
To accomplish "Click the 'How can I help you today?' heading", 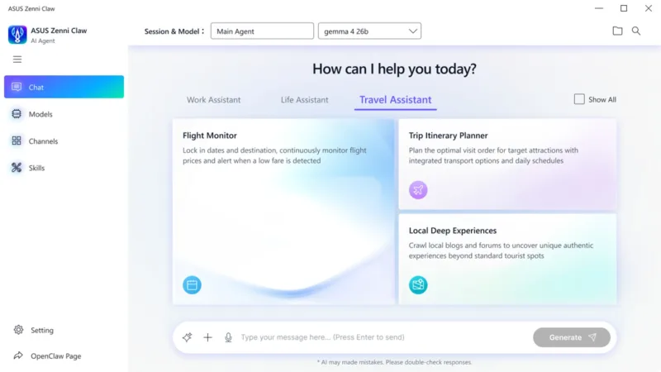I will coord(394,69).
